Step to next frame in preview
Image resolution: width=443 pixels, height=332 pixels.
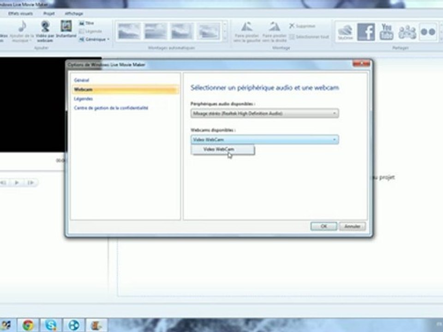pos(31,183)
